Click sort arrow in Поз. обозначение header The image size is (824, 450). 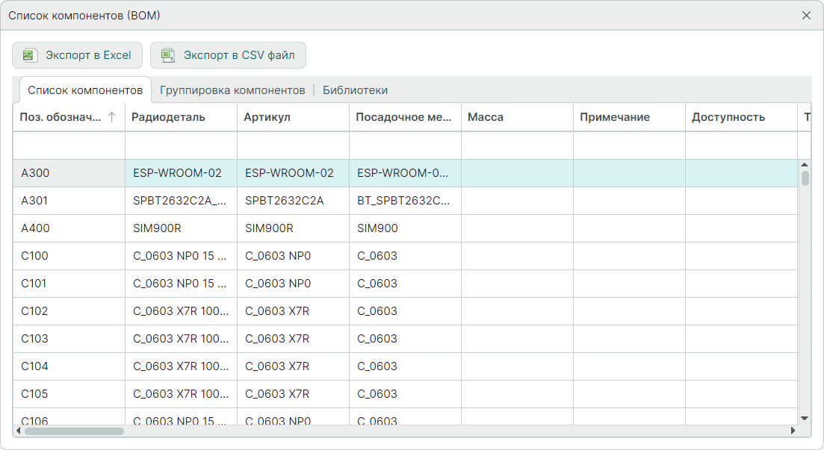click(112, 117)
